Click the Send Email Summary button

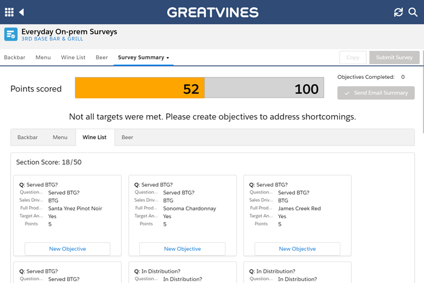(x=376, y=93)
